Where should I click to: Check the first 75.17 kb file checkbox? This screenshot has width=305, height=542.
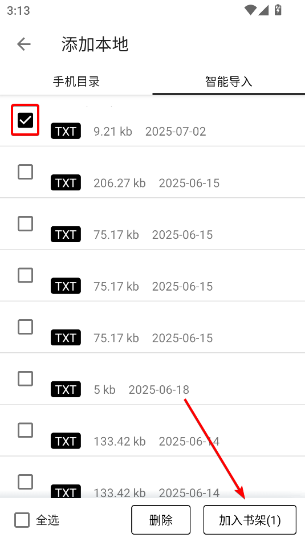point(25,223)
